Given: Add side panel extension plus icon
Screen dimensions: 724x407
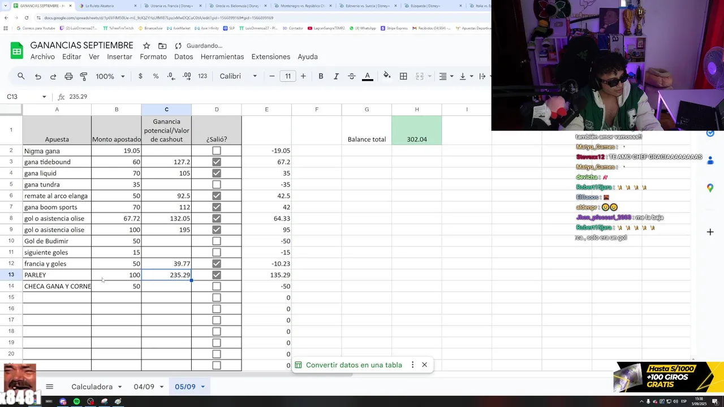Looking at the screenshot, I should pyautogui.click(x=710, y=232).
